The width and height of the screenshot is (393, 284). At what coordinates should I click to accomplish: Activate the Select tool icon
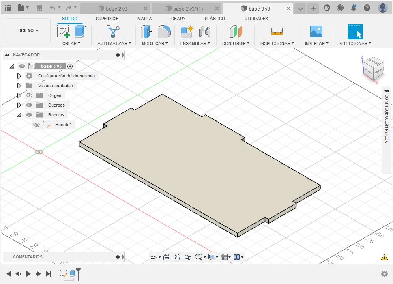pos(355,31)
